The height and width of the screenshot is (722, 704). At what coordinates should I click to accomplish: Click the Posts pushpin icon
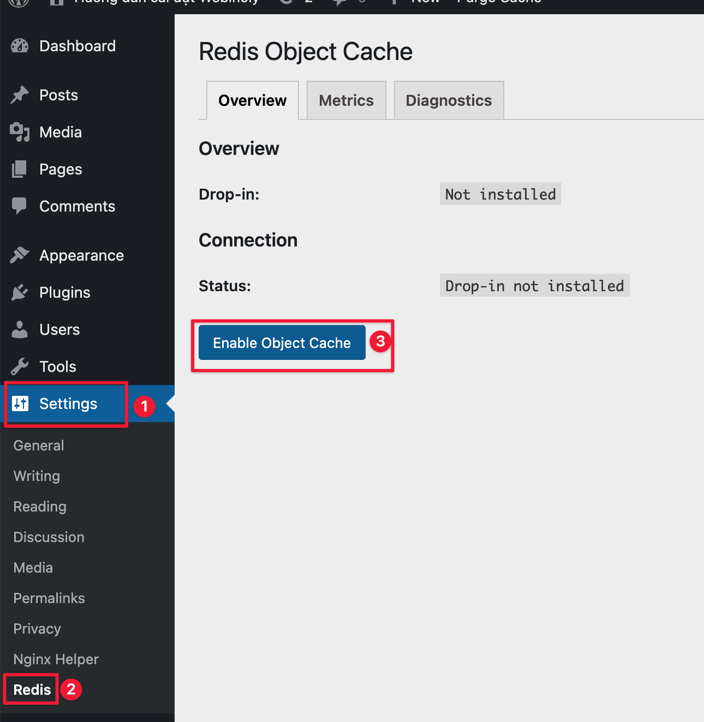(20, 95)
